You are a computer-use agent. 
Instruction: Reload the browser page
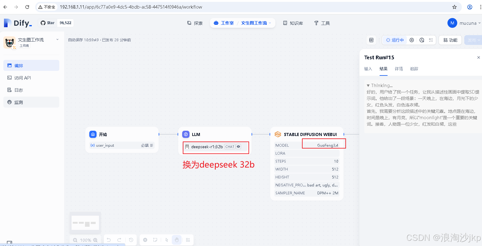click(x=27, y=7)
